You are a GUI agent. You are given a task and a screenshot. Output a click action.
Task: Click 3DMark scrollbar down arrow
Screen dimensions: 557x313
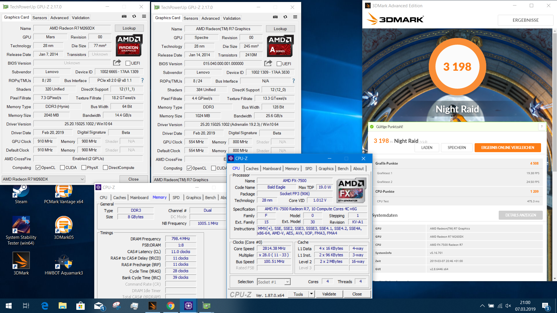tap(555, 279)
